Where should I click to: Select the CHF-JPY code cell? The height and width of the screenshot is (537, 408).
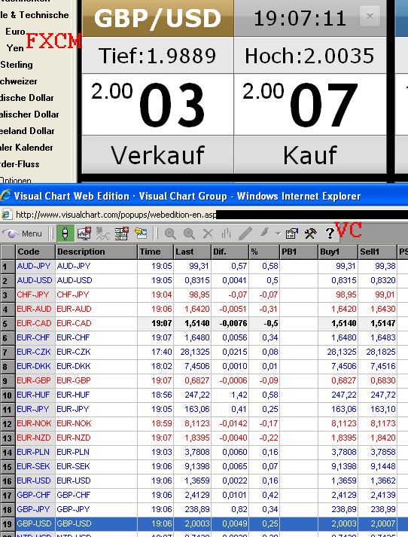35,295
